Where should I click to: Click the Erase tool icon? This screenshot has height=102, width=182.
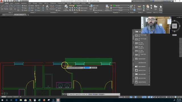click(x=43, y=6)
